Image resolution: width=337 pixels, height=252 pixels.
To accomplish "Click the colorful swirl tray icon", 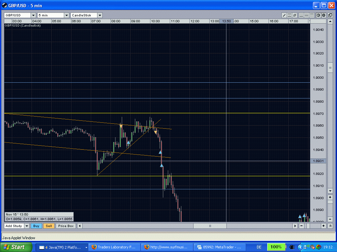I will tap(319, 247).
